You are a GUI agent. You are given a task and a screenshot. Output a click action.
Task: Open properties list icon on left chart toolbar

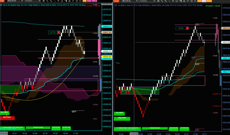click(x=81, y=1)
